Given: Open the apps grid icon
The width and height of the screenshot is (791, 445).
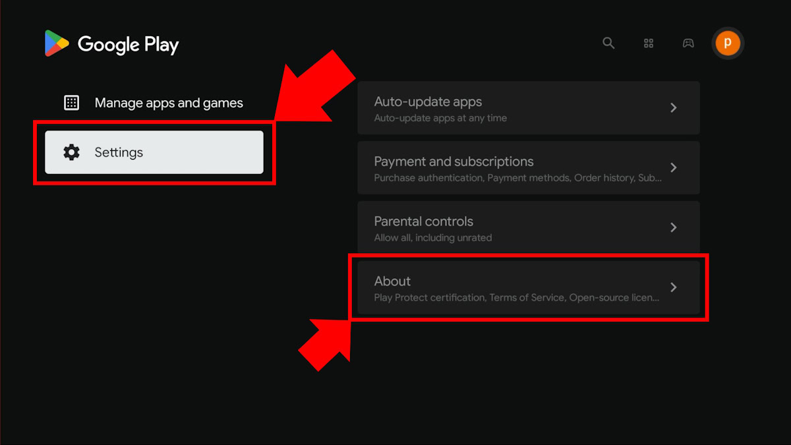Looking at the screenshot, I should point(649,43).
